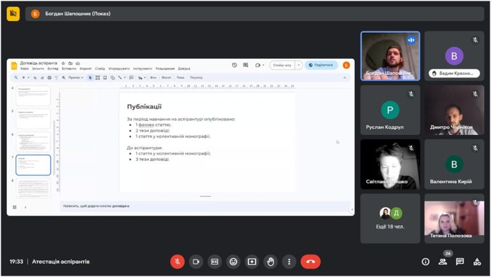Open the chat panel
Image resolution: width=491 pixels, height=277 pixels.
(x=460, y=262)
